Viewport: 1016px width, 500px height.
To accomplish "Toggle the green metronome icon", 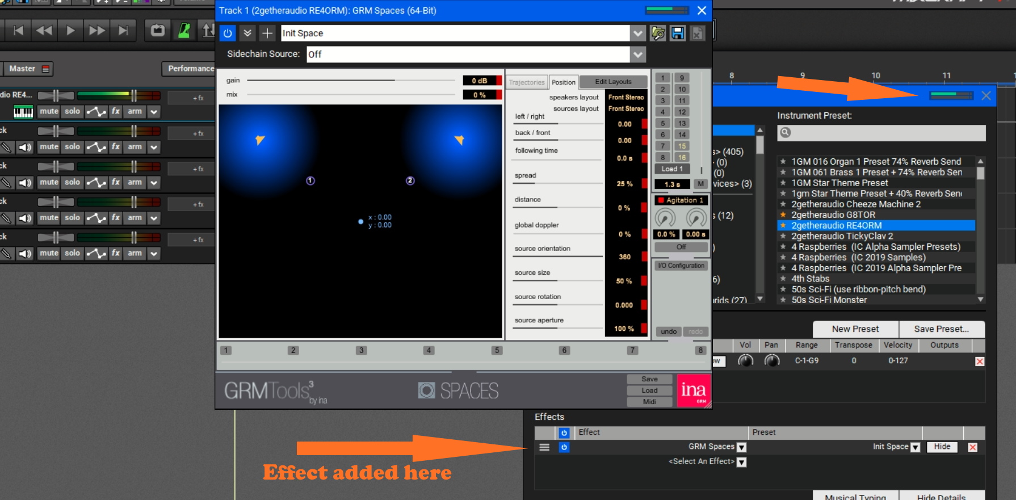I will tap(184, 30).
